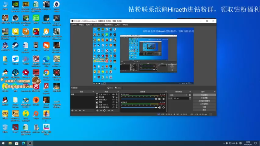
Task: Toggle visibility of the 视频采集设备 source
Action: point(113,107)
